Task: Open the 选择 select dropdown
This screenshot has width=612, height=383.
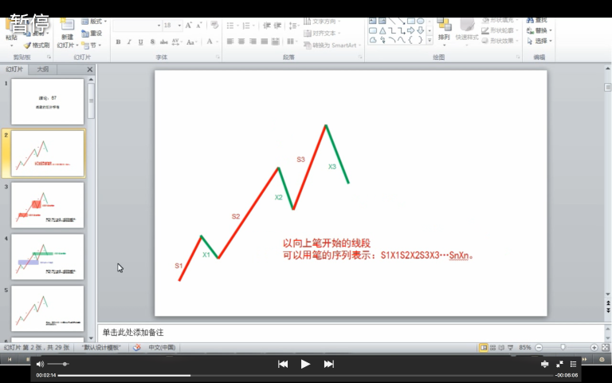Action: click(543, 41)
